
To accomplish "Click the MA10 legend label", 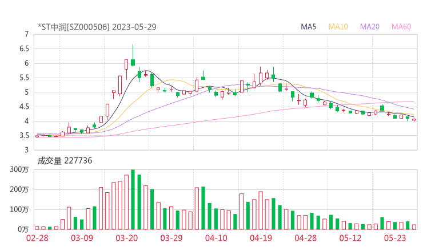I will click(338, 27).
